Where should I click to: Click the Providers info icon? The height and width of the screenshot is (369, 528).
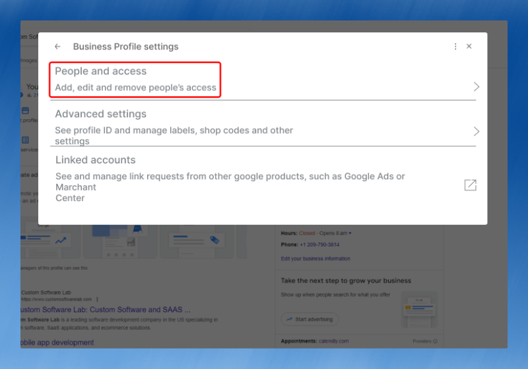[x=435, y=341]
